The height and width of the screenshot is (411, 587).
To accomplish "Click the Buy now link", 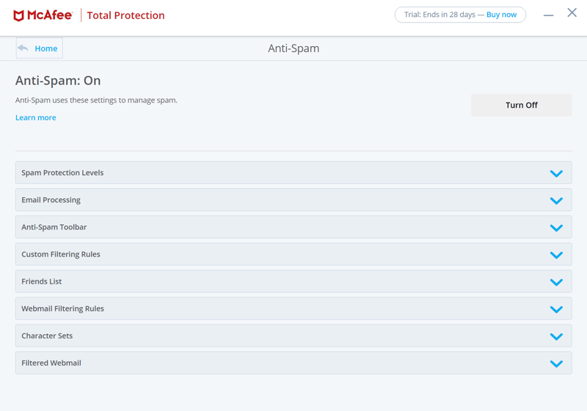I will point(501,15).
